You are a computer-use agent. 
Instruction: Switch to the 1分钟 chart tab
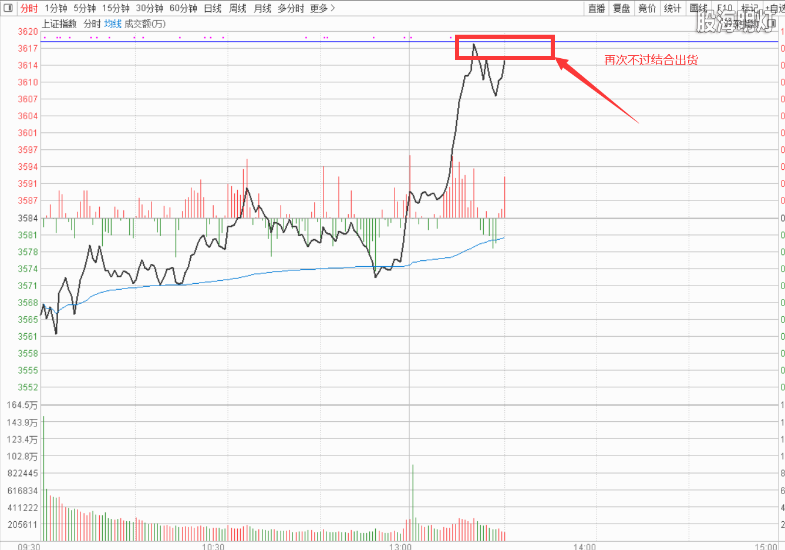tap(56, 8)
